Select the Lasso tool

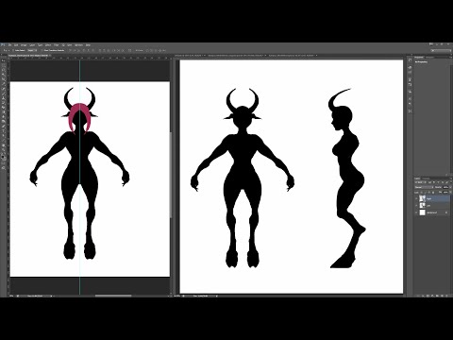pyautogui.click(x=4, y=69)
